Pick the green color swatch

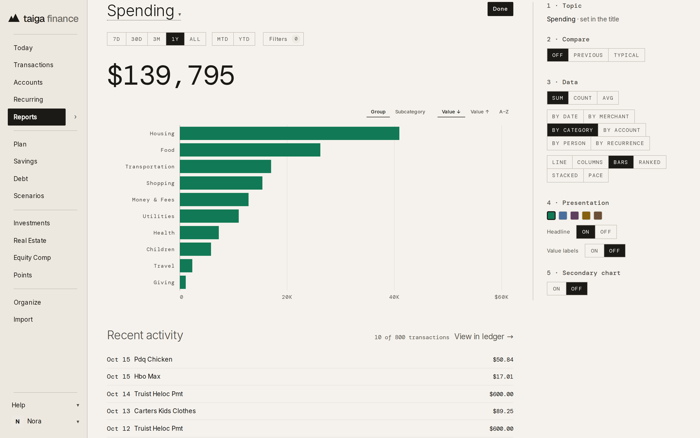tap(551, 216)
